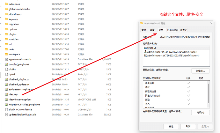Select the updatedBrokenPlugins.db file name
Image resolution: width=220 pixels, height=133 pixels.
point(22,115)
